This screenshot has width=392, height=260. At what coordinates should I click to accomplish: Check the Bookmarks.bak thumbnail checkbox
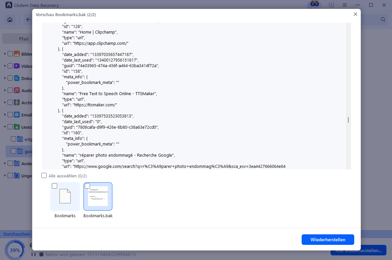pyautogui.click(x=87, y=186)
